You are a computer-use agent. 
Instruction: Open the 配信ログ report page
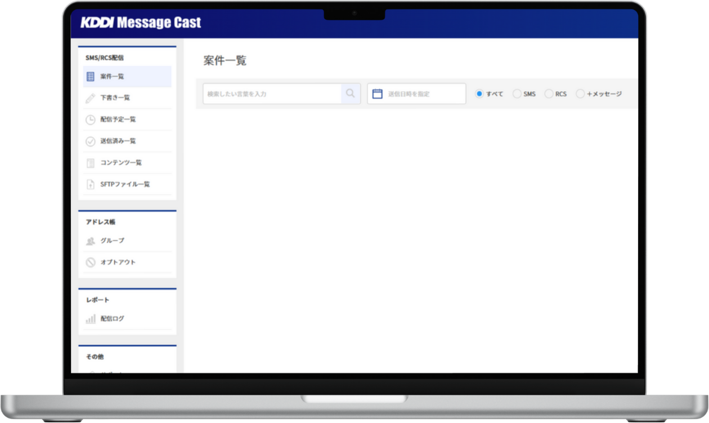click(113, 318)
